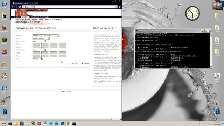Open the SETUP tab
The image size is (224, 126).
coord(17,17)
